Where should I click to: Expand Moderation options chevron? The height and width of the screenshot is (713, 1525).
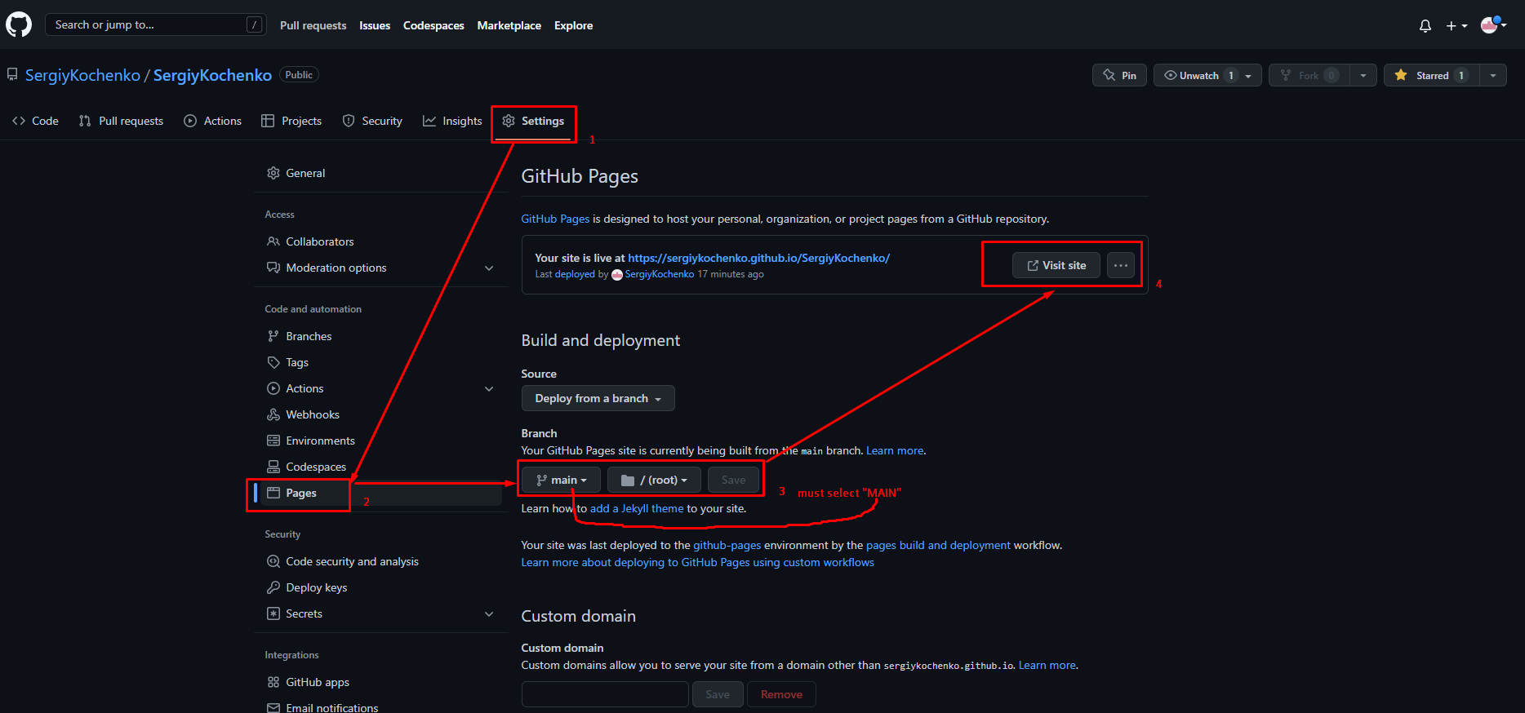point(489,268)
